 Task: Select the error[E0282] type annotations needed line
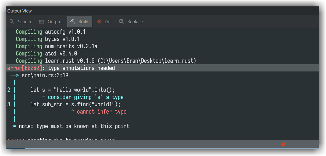coord(163,68)
